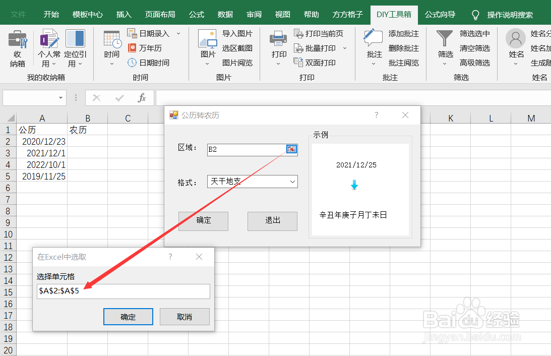Open the 文件 menu tab
This screenshot has height=356, width=551.
tap(18, 15)
